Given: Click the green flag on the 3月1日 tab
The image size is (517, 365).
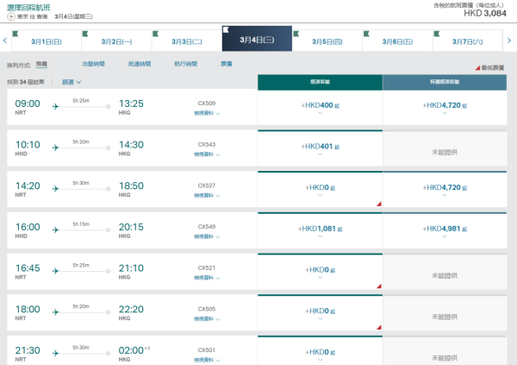Looking at the screenshot, I should 17,32.
